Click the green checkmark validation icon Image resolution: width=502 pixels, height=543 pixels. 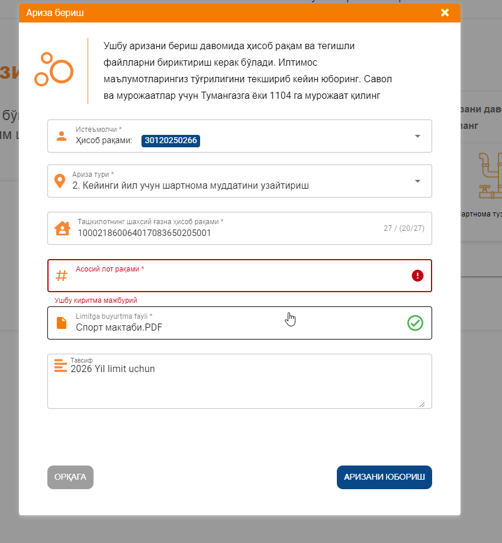(415, 323)
